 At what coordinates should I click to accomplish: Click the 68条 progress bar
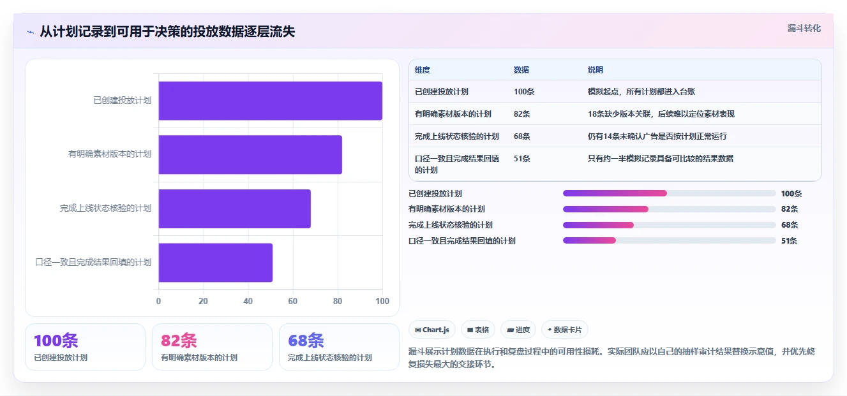(670, 225)
